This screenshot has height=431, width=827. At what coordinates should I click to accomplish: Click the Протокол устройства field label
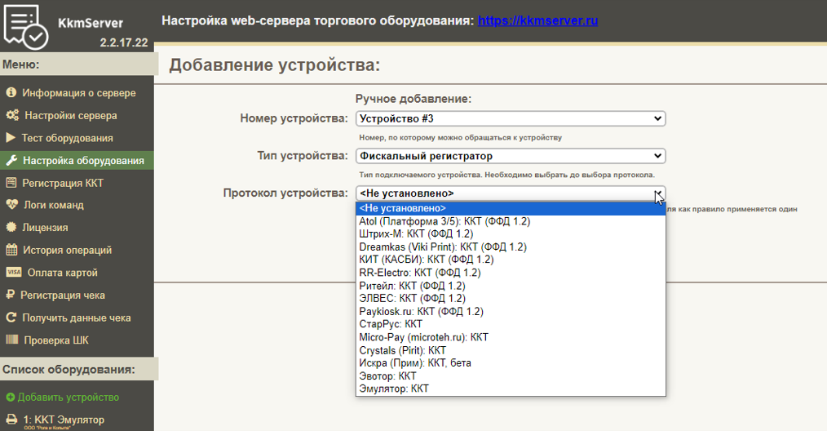pos(285,193)
